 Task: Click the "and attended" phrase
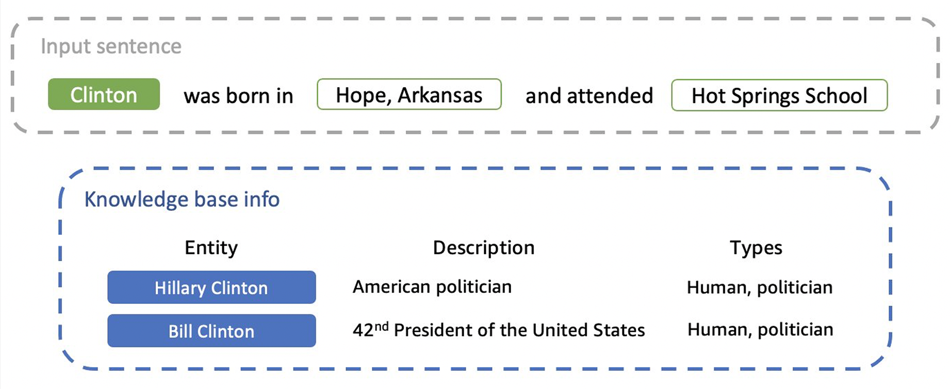[x=589, y=96]
